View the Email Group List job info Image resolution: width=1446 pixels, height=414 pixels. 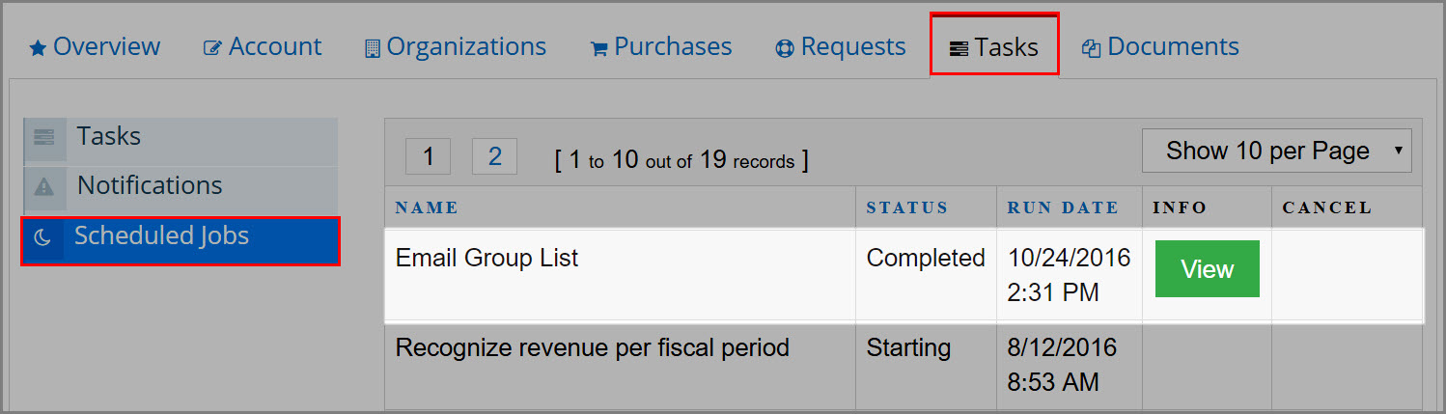coord(1207,269)
